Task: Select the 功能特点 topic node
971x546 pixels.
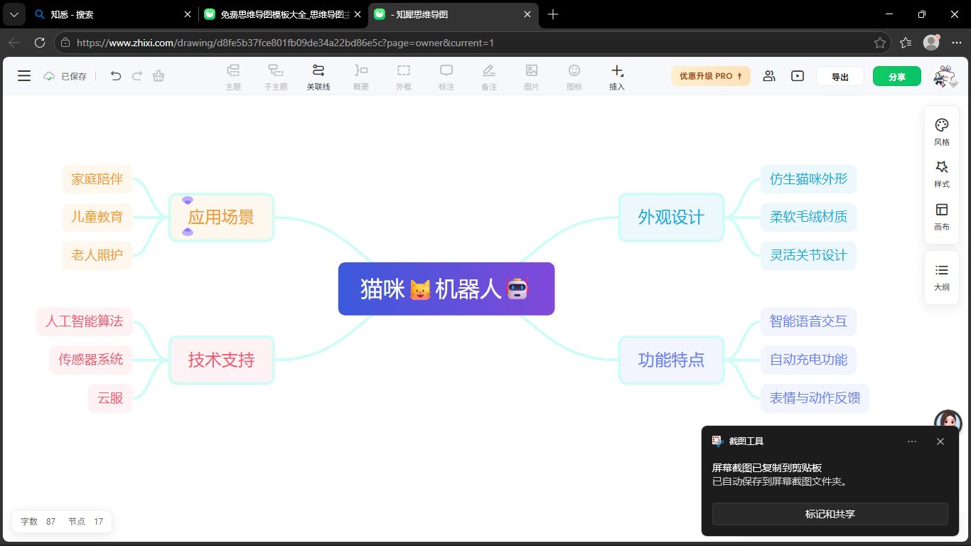Action: click(671, 360)
